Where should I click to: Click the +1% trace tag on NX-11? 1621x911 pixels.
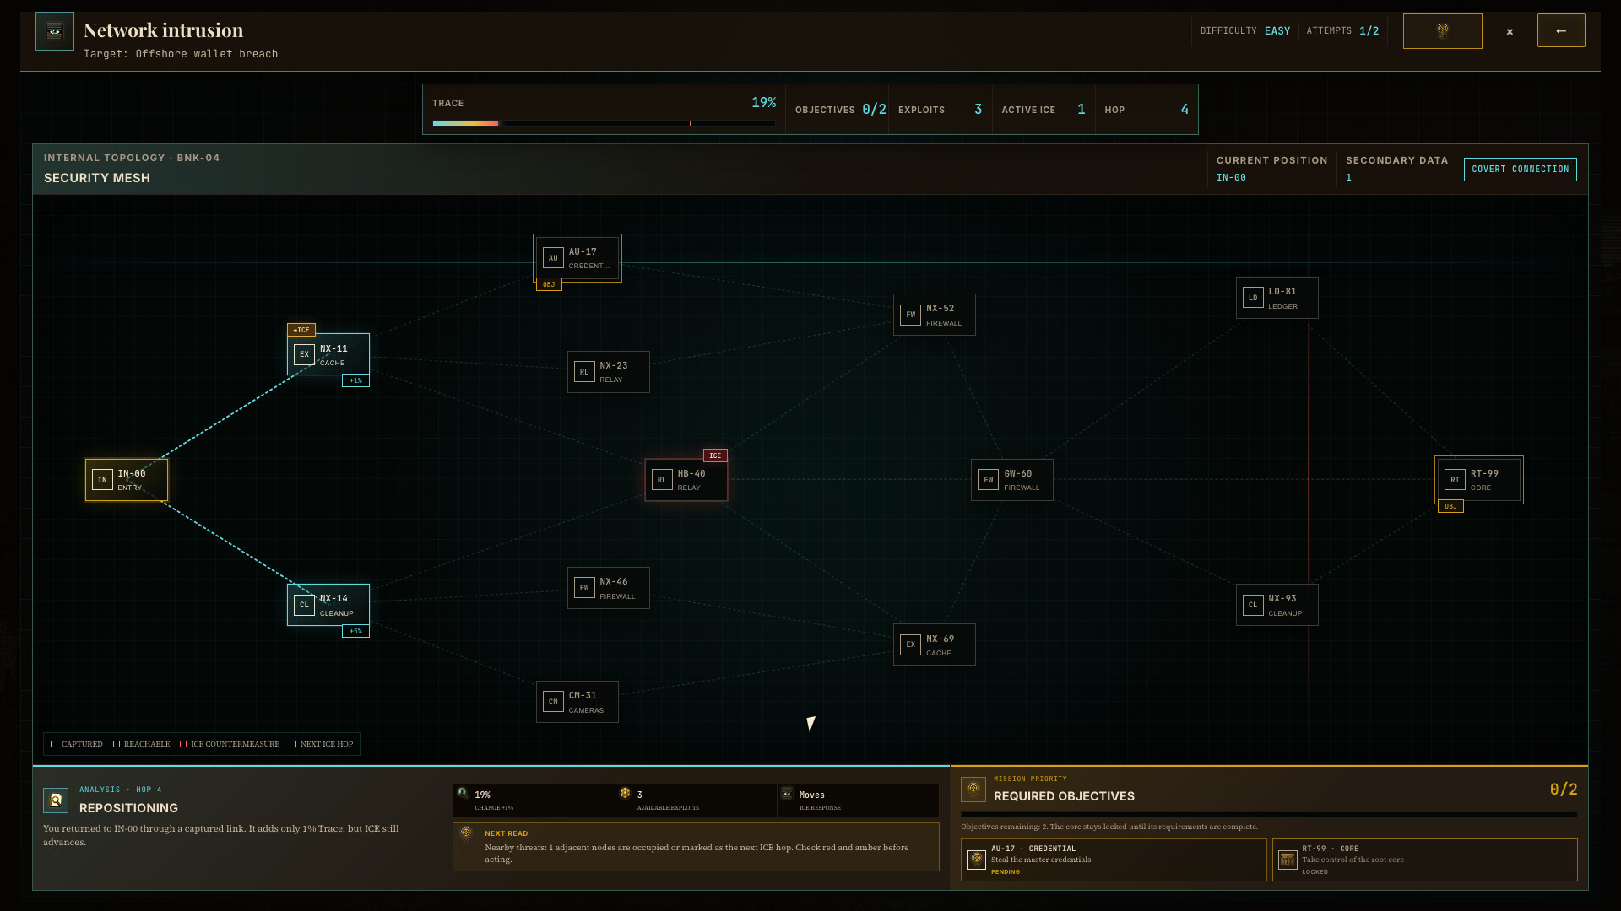click(x=355, y=380)
